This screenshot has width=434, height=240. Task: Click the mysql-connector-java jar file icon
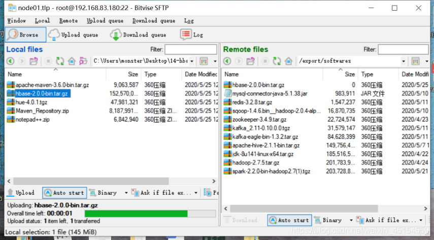point(227,93)
